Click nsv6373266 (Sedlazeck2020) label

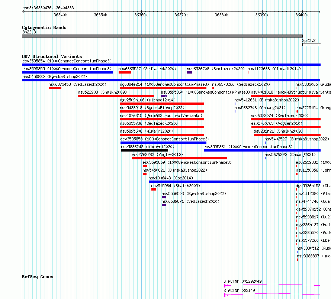(241, 85)
